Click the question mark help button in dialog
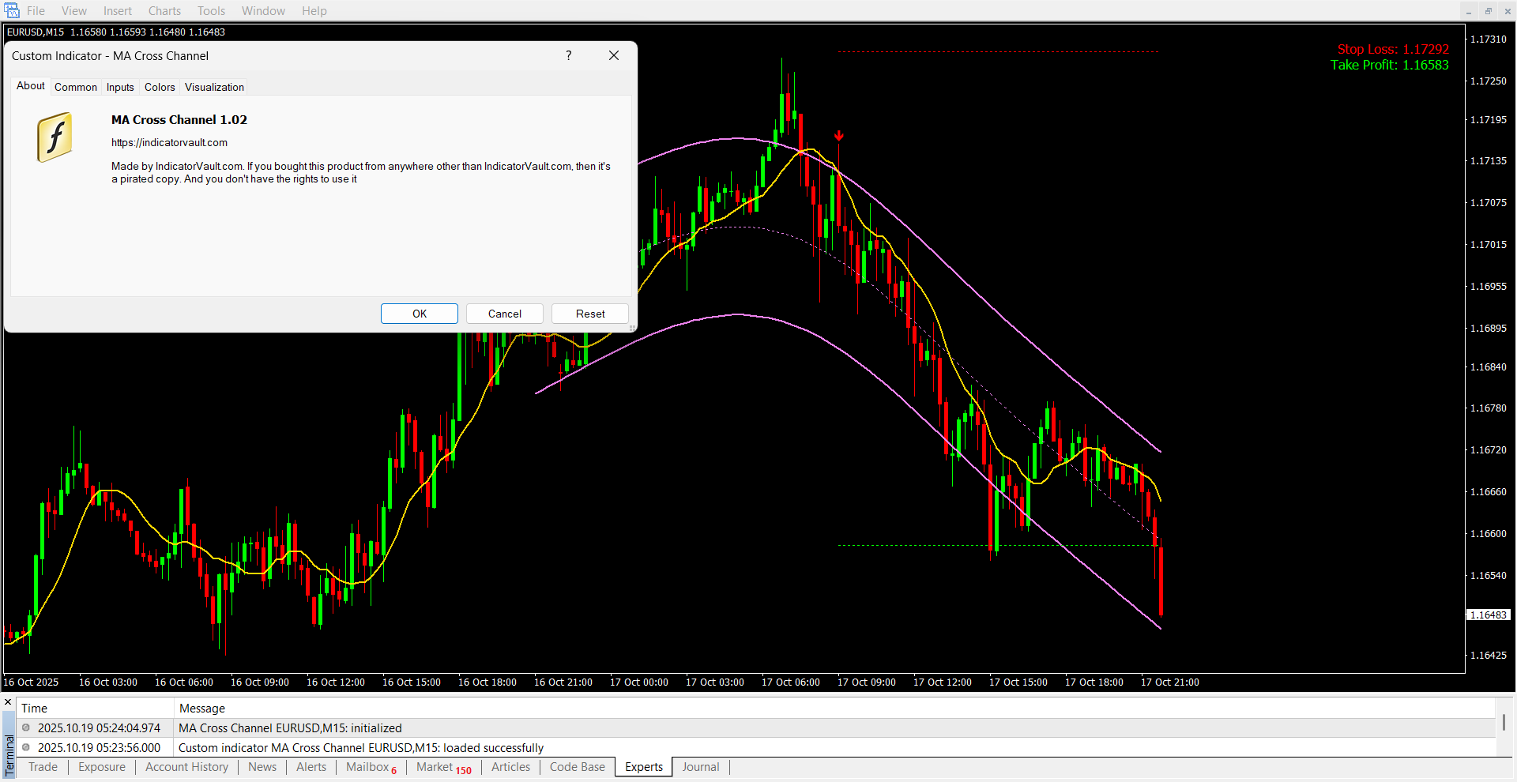Screen dimensions: 1517x782 click(x=568, y=55)
